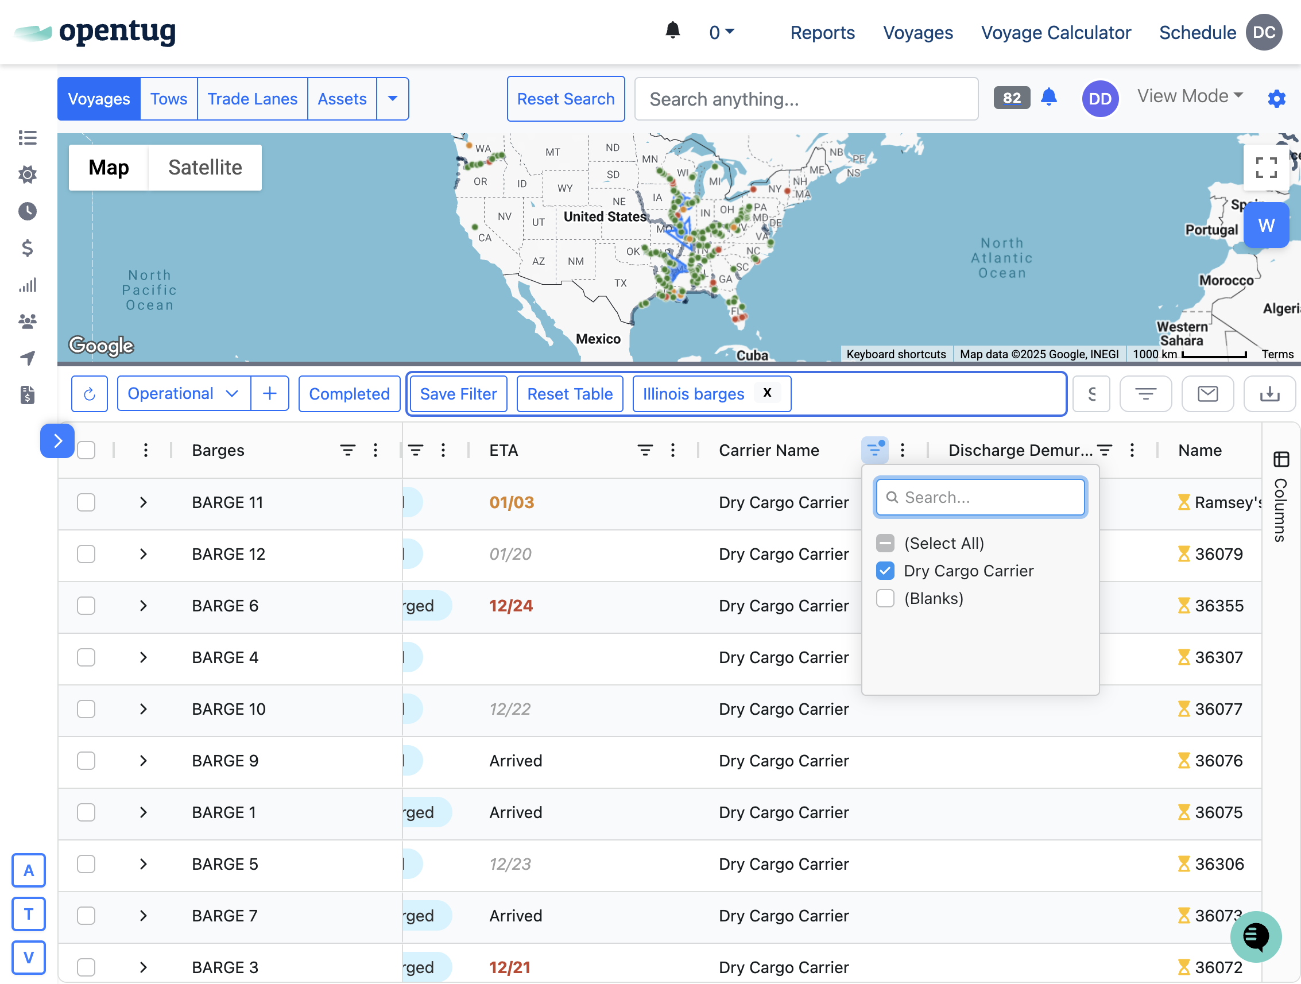Click the download export icon
The image size is (1301, 984).
click(x=1269, y=393)
